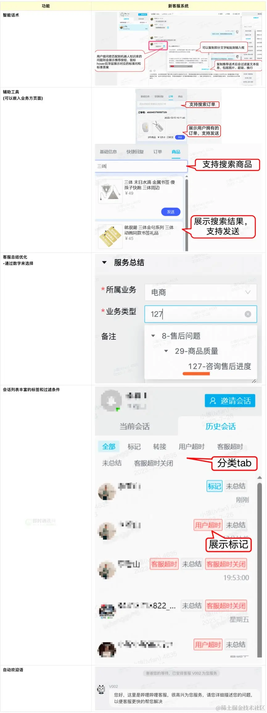Select 127-咨询售后进度 option

(x=220, y=366)
